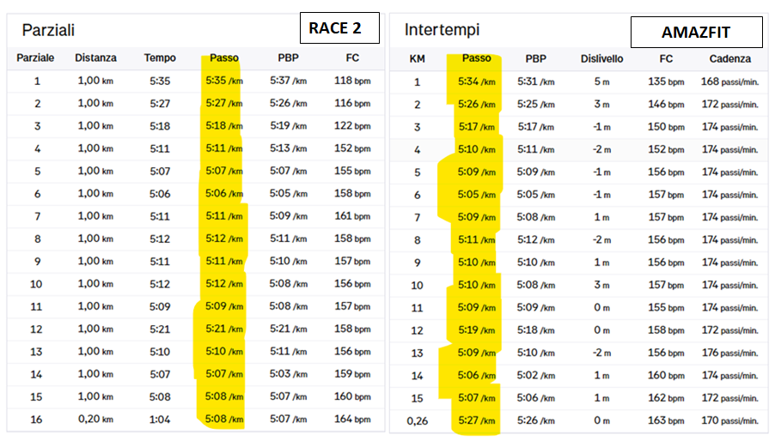Click the 0,20 km distance cell
Screen dimensions: 775x441
tap(95, 419)
